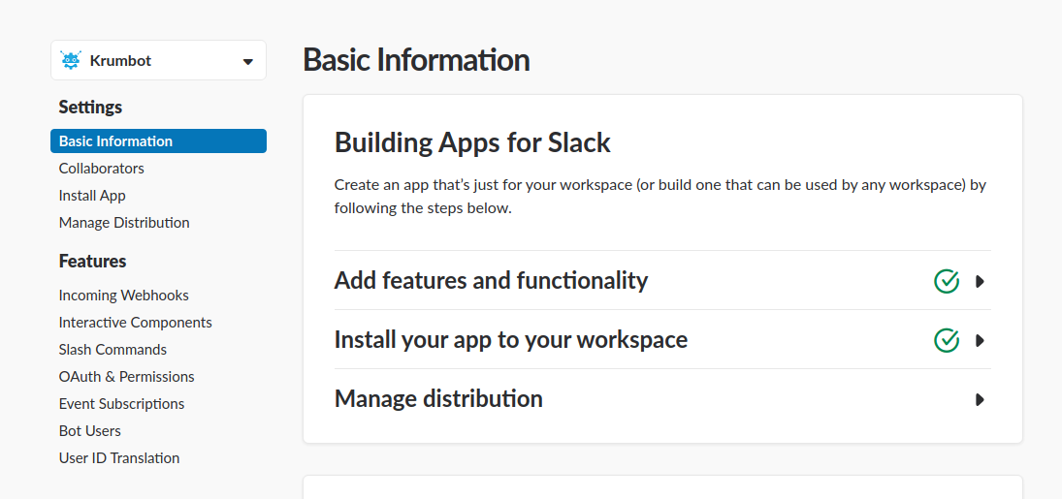Open the Krumbot app selector dropdown arrow
This screenshot has width=1062, height=499.
pyautogui.click(x=247, y=61)
